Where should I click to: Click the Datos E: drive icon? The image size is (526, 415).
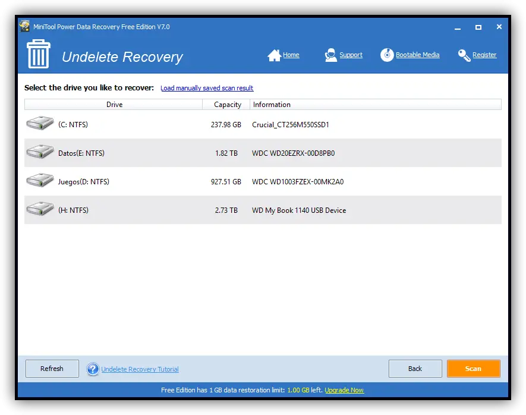coord(40,152)
